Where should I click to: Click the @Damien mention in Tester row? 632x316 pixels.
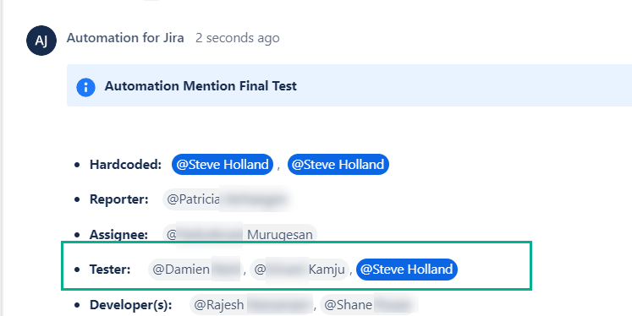pos(195,270)
